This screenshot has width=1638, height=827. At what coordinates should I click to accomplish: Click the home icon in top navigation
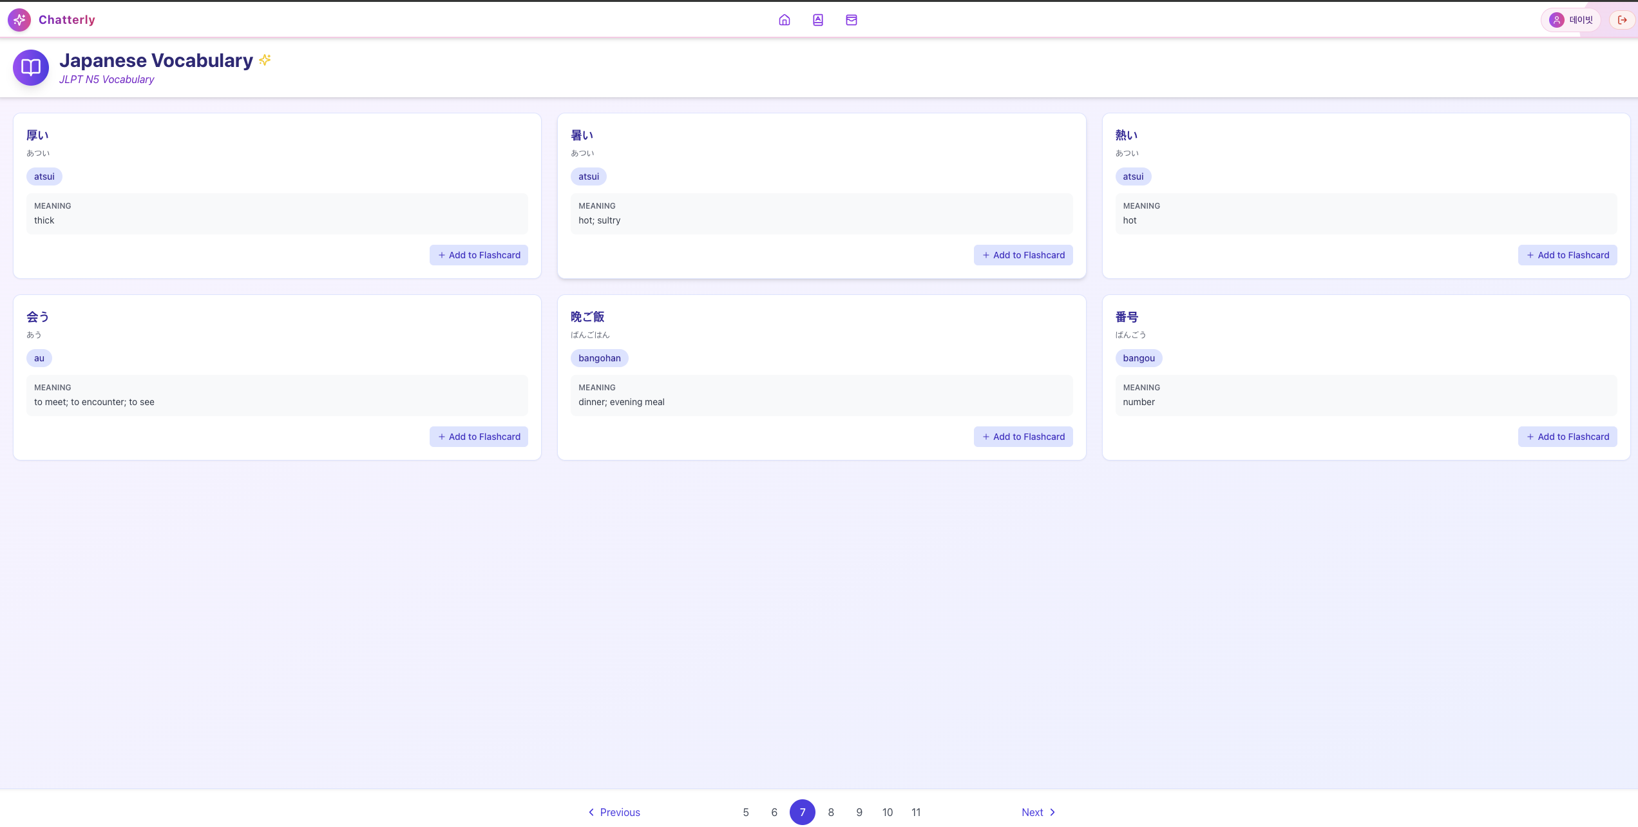(x=784, y=20)
